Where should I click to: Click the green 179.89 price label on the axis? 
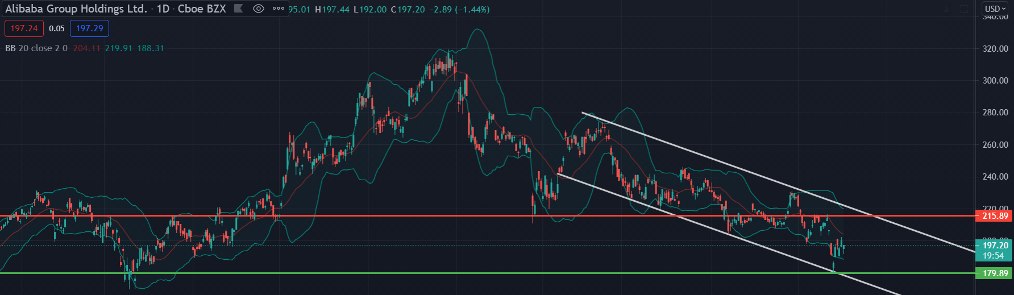[x=995, y=273]
